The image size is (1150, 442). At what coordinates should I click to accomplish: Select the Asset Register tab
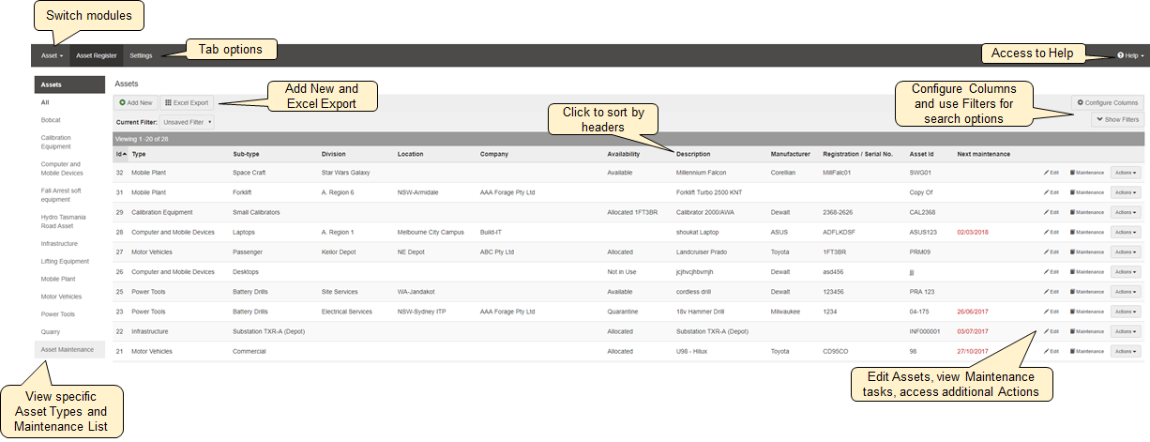pyautogui.click(x=97, y=55)
